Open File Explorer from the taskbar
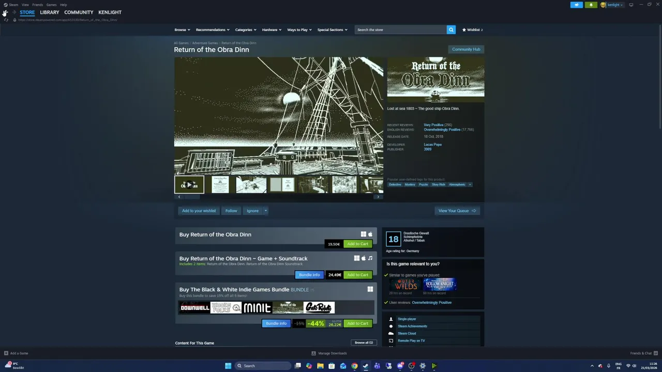The width and height of the screenshot is (662, 372). click(320, 366)
